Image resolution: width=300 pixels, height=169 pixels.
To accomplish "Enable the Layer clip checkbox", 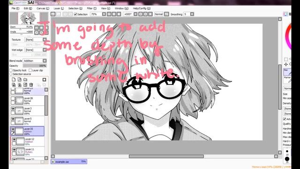I will (30, 70).
